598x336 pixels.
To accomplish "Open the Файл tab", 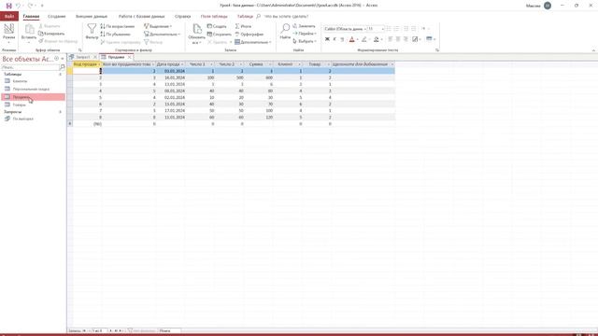I will coord(9,17).
